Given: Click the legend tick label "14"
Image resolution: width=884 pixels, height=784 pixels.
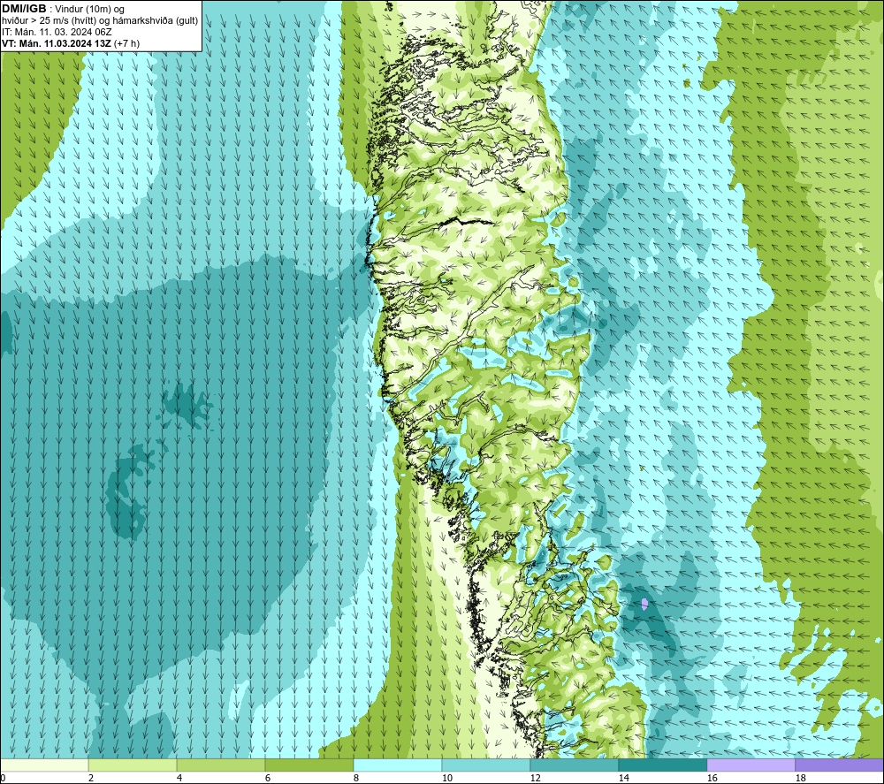Looking at the screenshot, I should 623,778.
